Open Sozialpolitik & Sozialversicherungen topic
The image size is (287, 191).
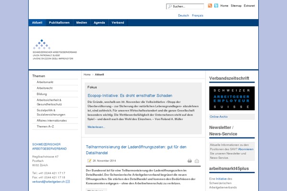tap(51, 112)
